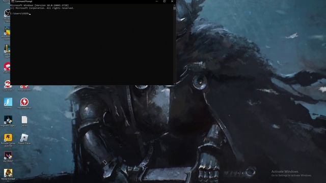This screenshot has height=183, width=326.
Task: Open the red lightning-bolt shortcut icon
Action: click(x=24, y=102)
